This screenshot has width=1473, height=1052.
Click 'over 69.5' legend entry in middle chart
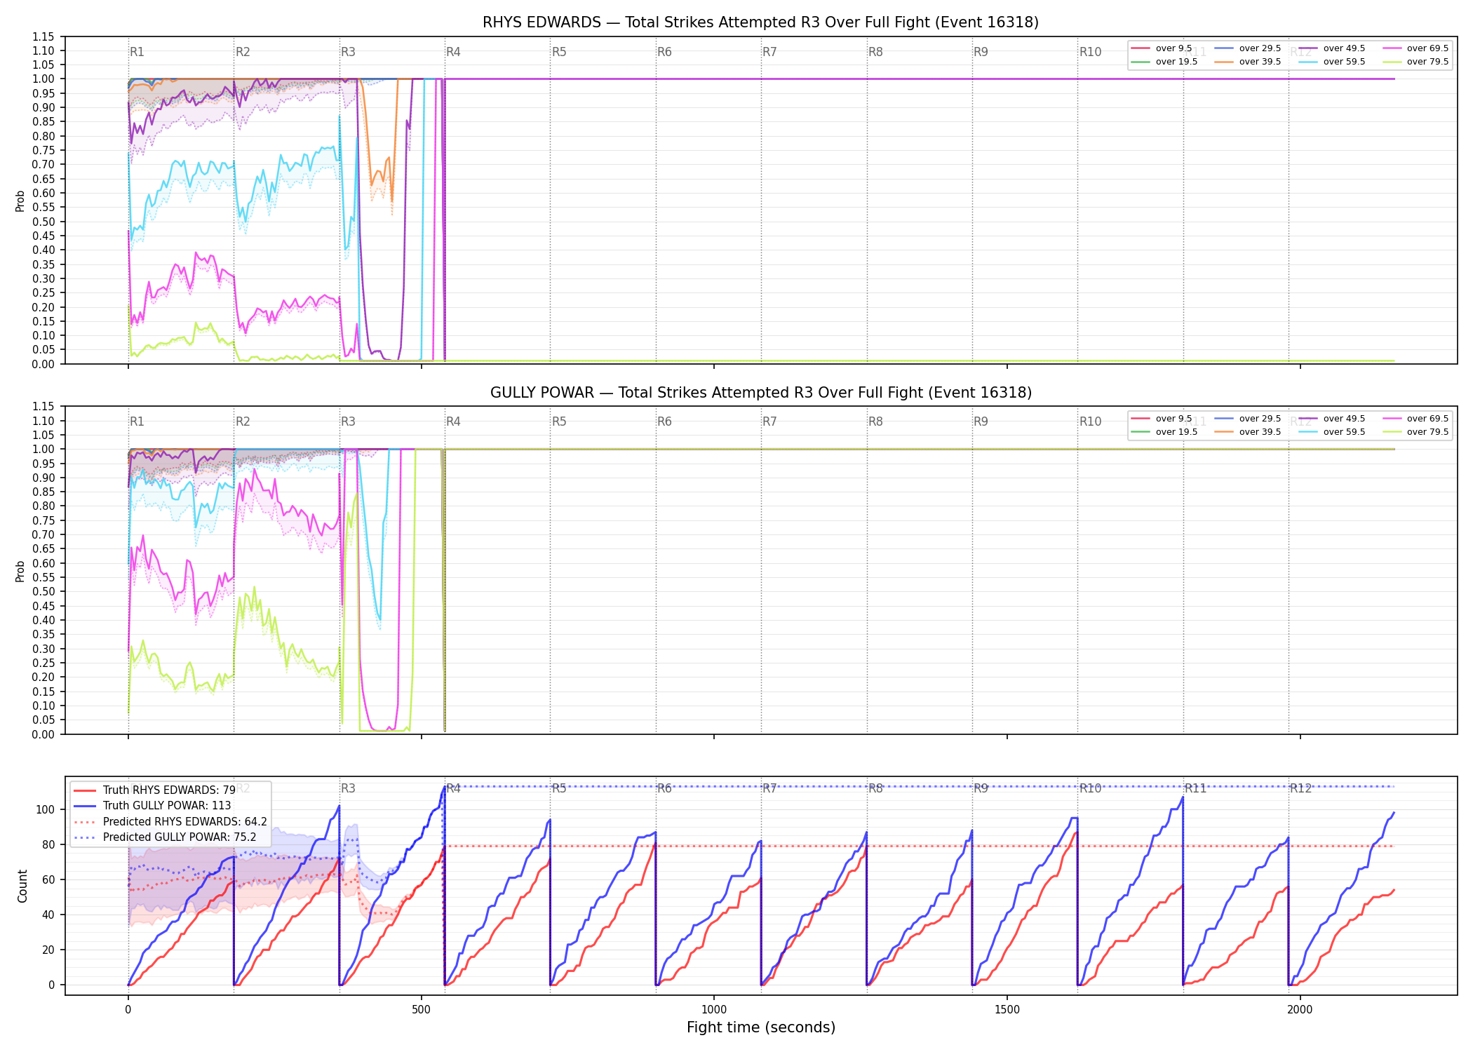(1415, 419)
